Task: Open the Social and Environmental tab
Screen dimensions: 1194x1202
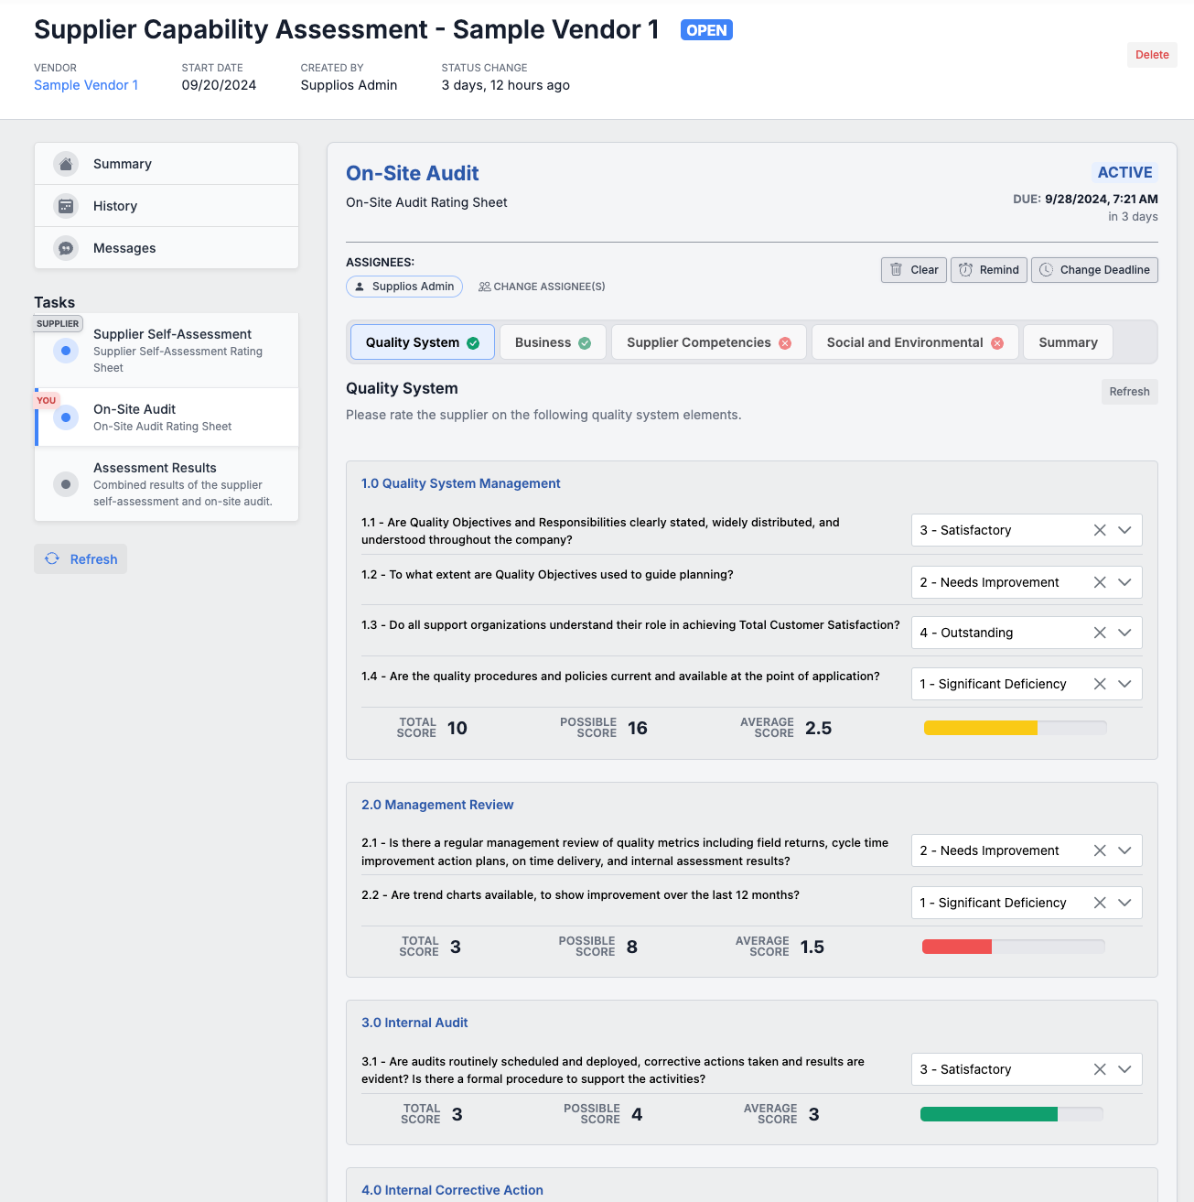Action: pyautogui.click(x=915, y=342)
